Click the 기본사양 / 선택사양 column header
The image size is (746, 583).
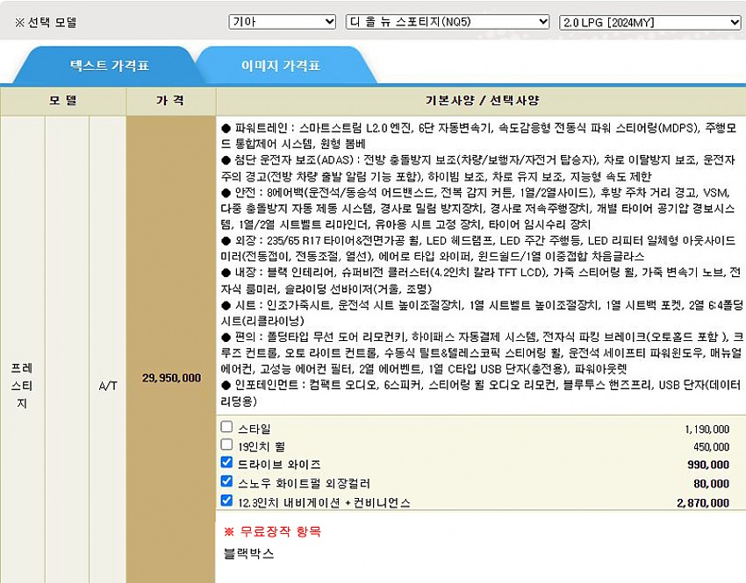[x=480, y=101]
